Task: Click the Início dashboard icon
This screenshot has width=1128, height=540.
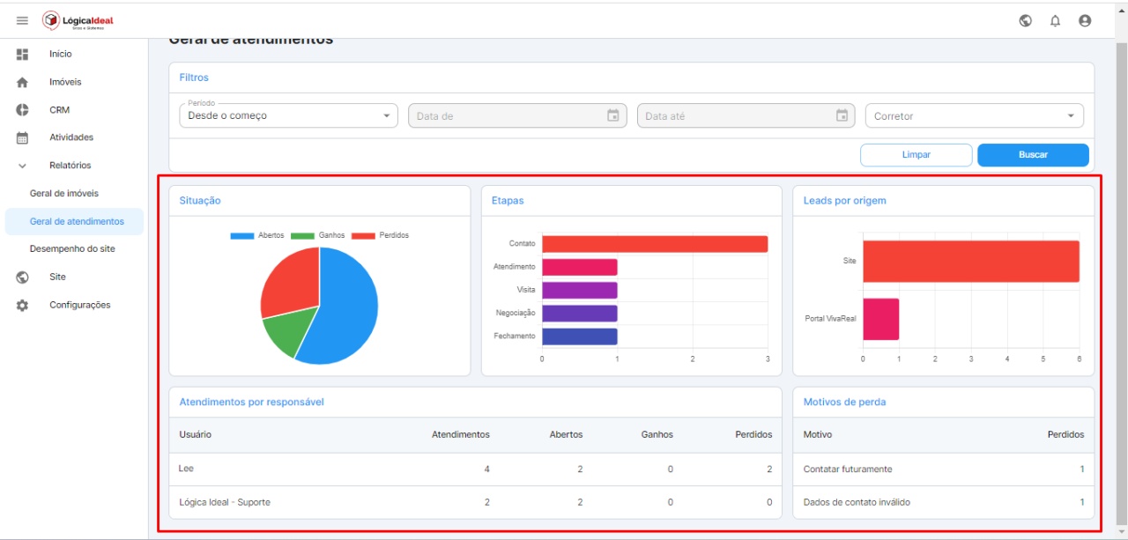Action: pyautogui.click(x=23, y=54)
